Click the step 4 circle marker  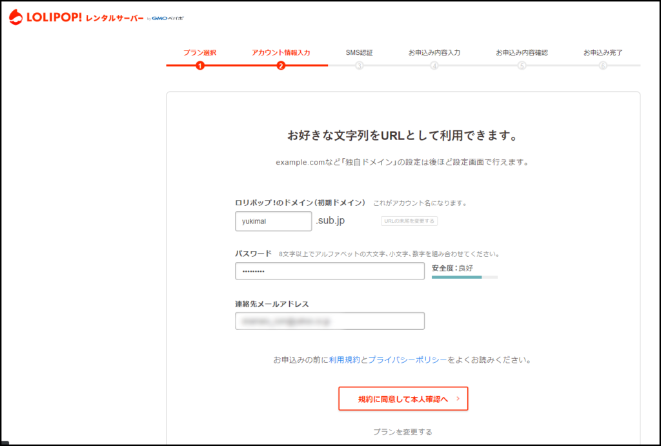point(434,65)
